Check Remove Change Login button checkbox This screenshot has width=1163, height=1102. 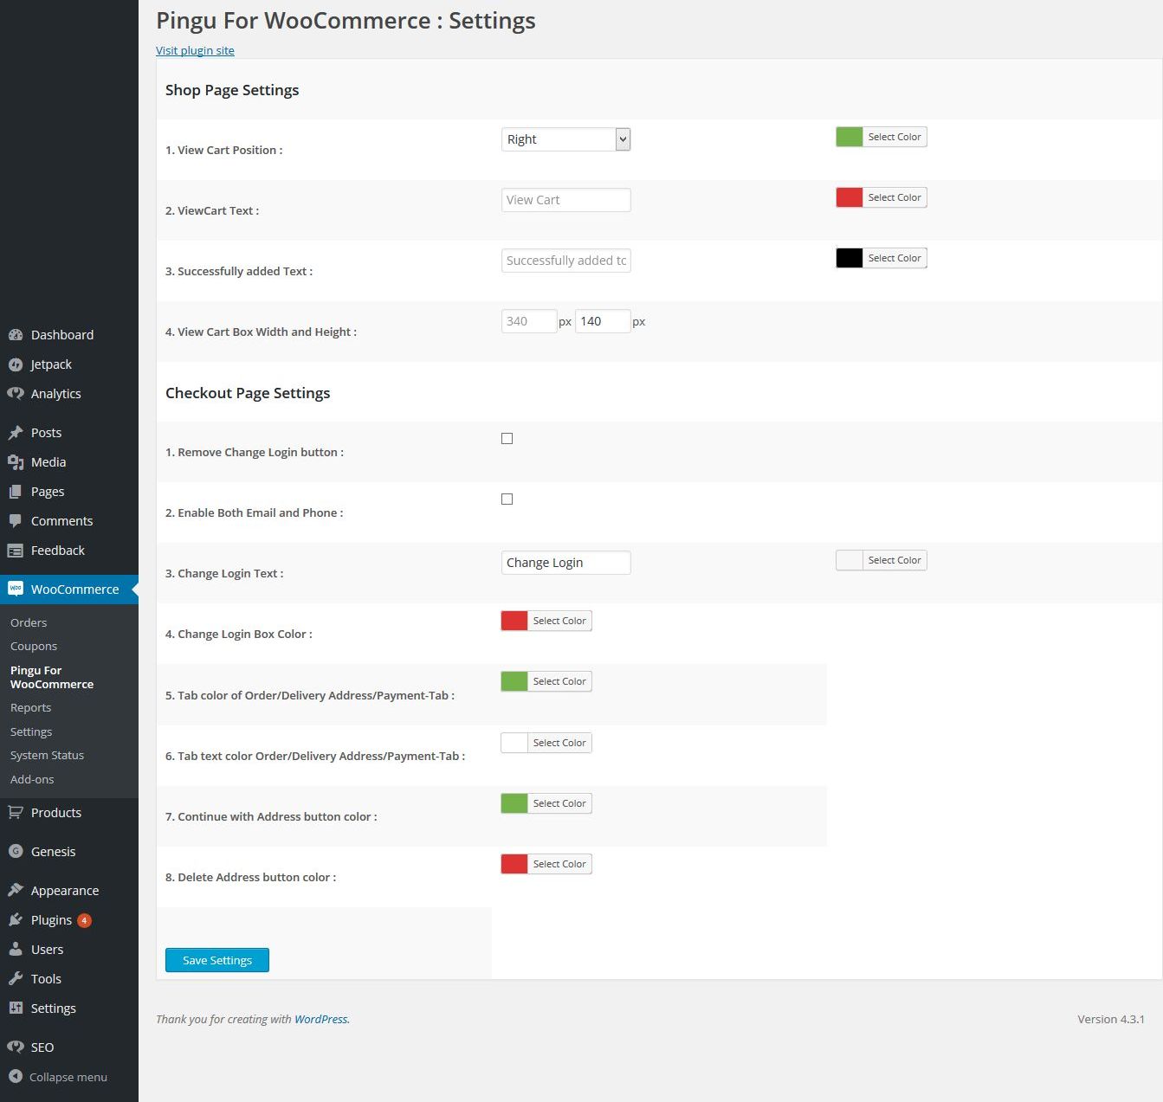(x=507, y=439)
